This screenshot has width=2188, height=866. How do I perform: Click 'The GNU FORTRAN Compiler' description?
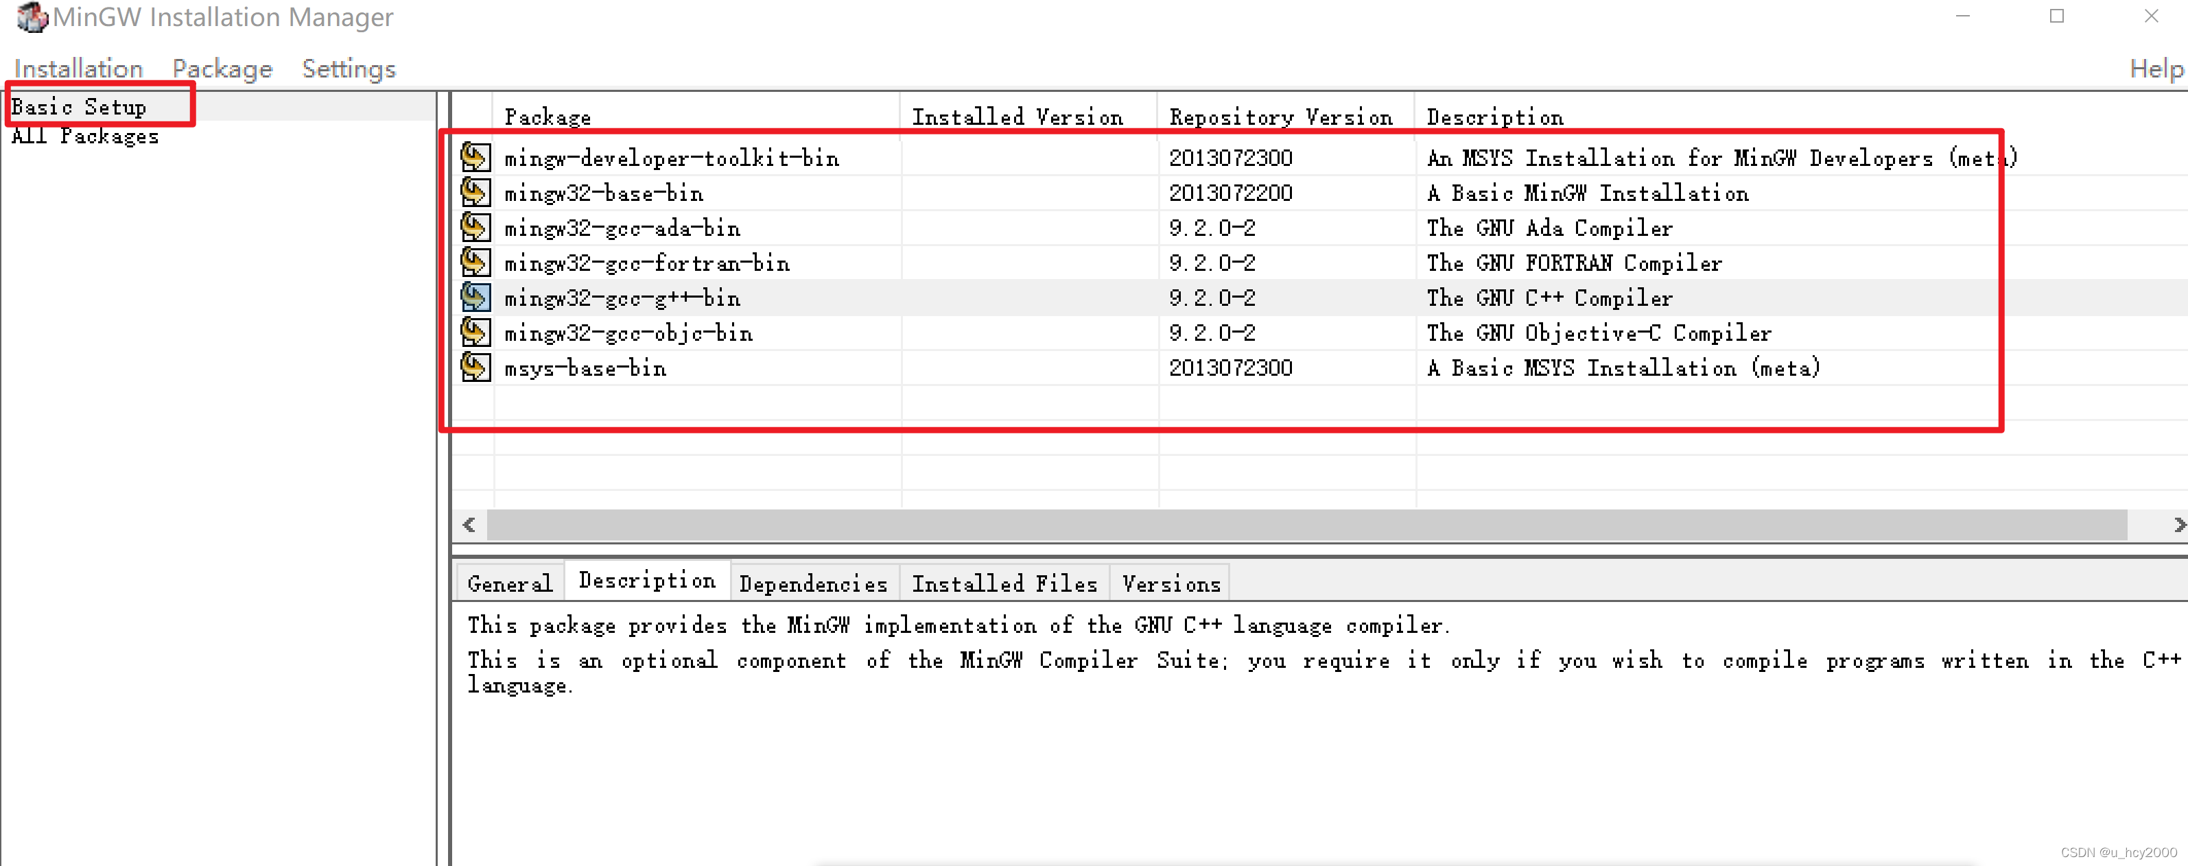(1574, 263)
